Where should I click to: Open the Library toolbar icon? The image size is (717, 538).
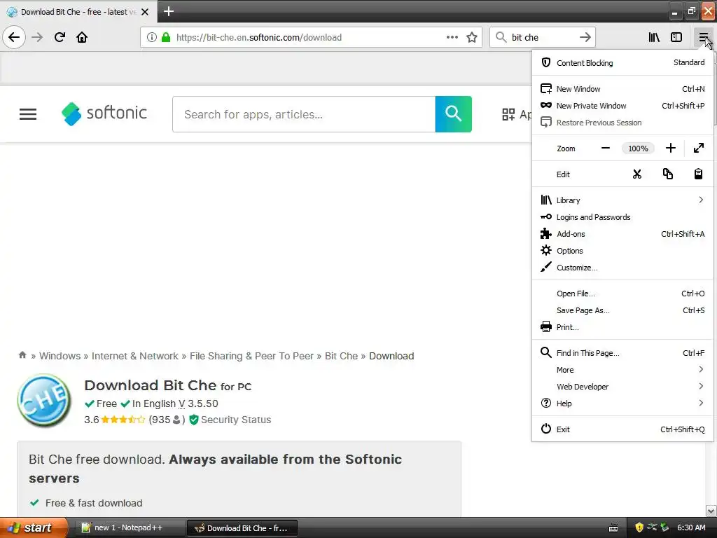pos(655,37)
